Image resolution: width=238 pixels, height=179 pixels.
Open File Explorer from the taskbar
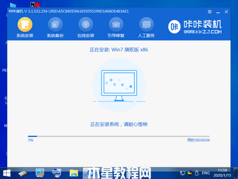(74, 173)
